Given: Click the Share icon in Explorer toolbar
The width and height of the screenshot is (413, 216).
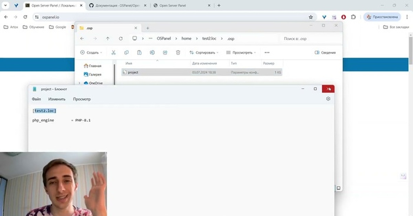Looking at the screenshot, I should (165, 53).
